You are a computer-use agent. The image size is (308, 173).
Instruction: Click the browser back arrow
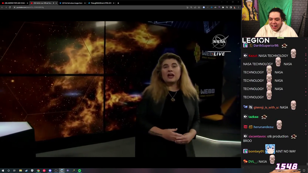tap(2, 7)
